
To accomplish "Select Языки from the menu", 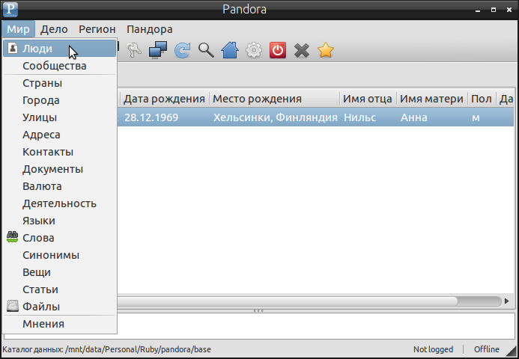I will (60, 221).
